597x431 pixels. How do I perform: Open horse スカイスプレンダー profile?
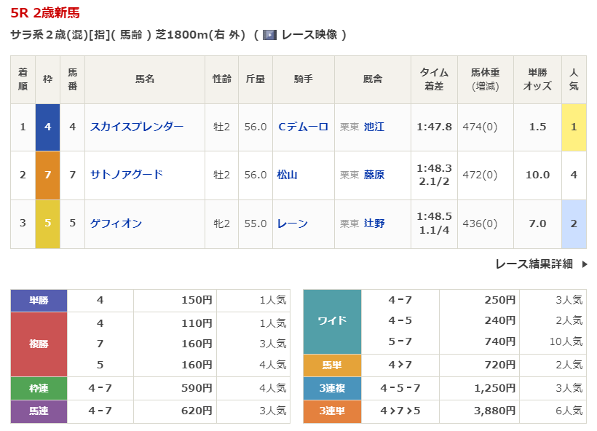[137, 127]
